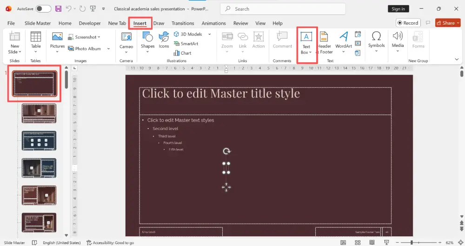Image resolution: width=465 pixels, height=246 pixels.
Task: Insert a Chart
Action: pos(182,53)
